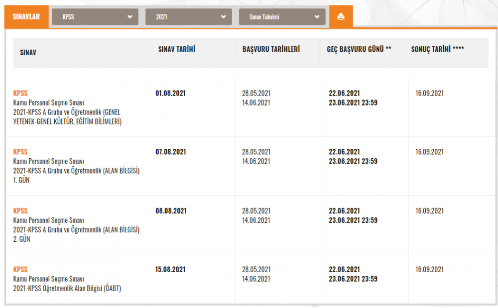This screenshot has height=308, width=498.
Task: Click the 2021-KPSS Öğretmenlik Alan Bilgisi (ÖABT) text
Action: click(67, 288)
